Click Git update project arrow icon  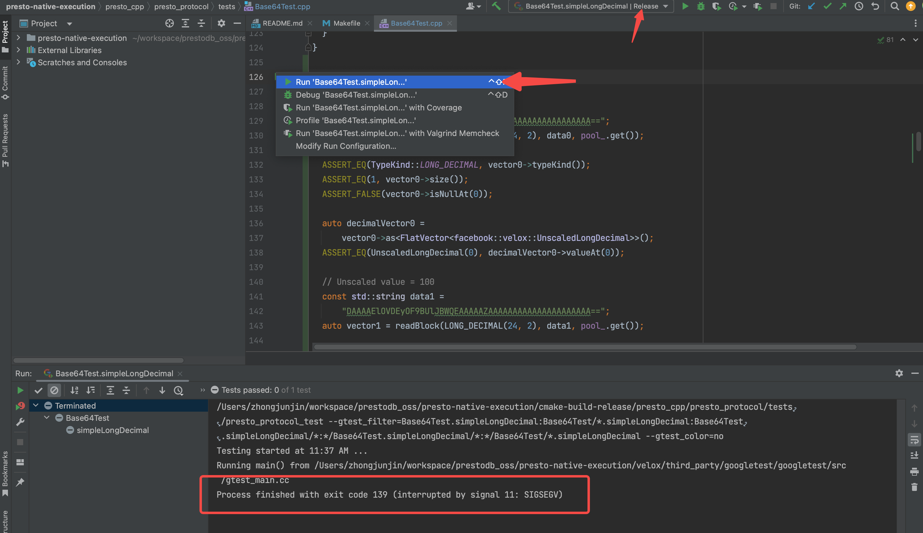pyautogui.click(x=811, y=6)
